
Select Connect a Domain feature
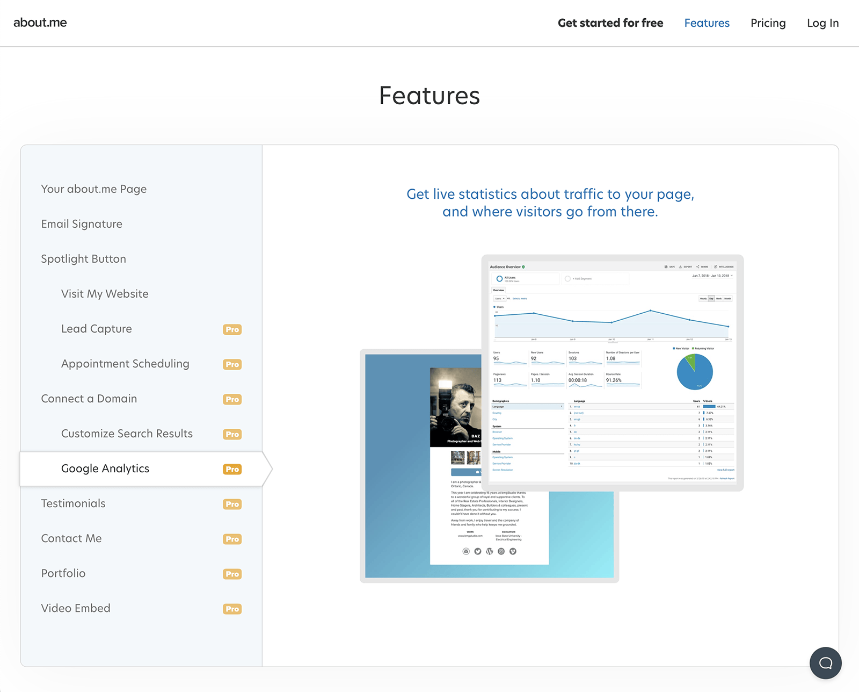tap(89, 399)
